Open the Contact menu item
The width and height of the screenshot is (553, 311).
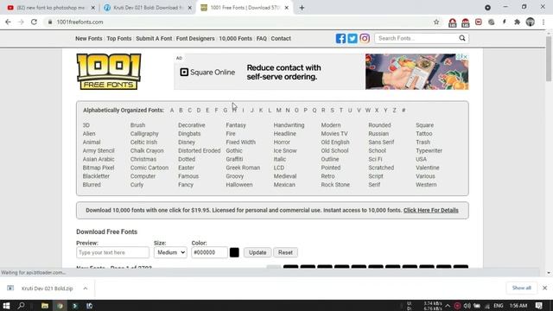[x=281, y=38]
